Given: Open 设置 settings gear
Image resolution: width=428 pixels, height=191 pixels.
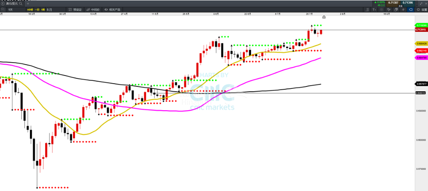Looking at the screenshot, I should (422, 9).
